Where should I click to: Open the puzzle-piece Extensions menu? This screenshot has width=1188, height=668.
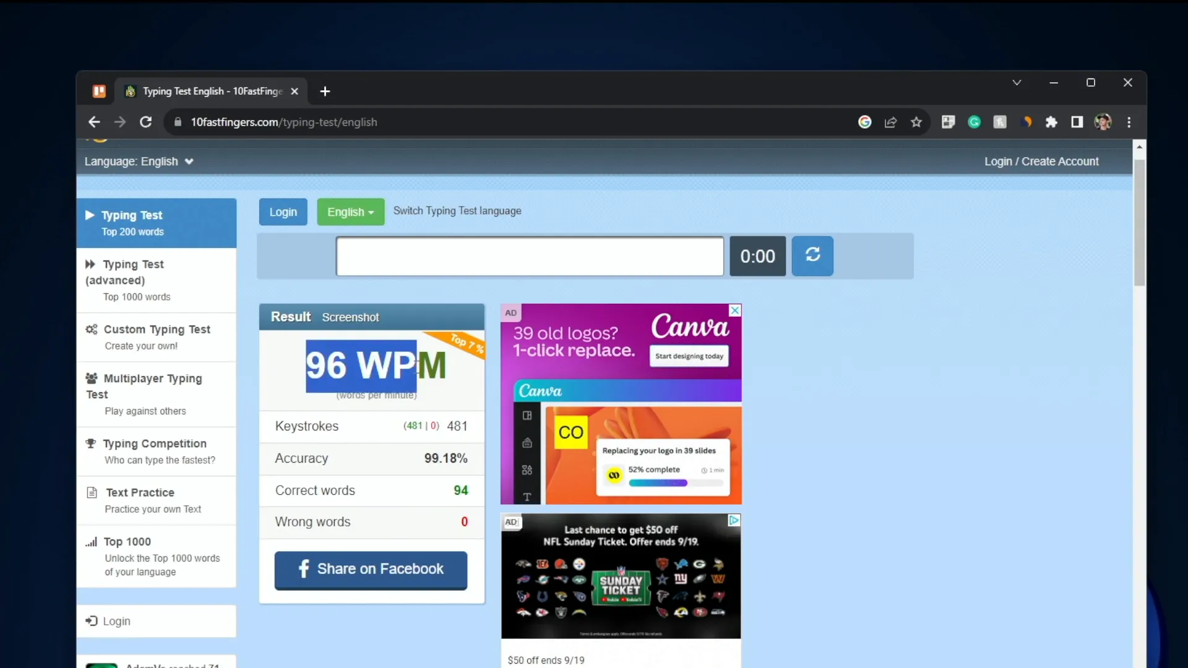1051,122
